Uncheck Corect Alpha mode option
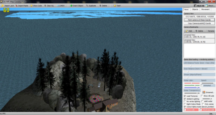216x115 pixels. (185, 107)
